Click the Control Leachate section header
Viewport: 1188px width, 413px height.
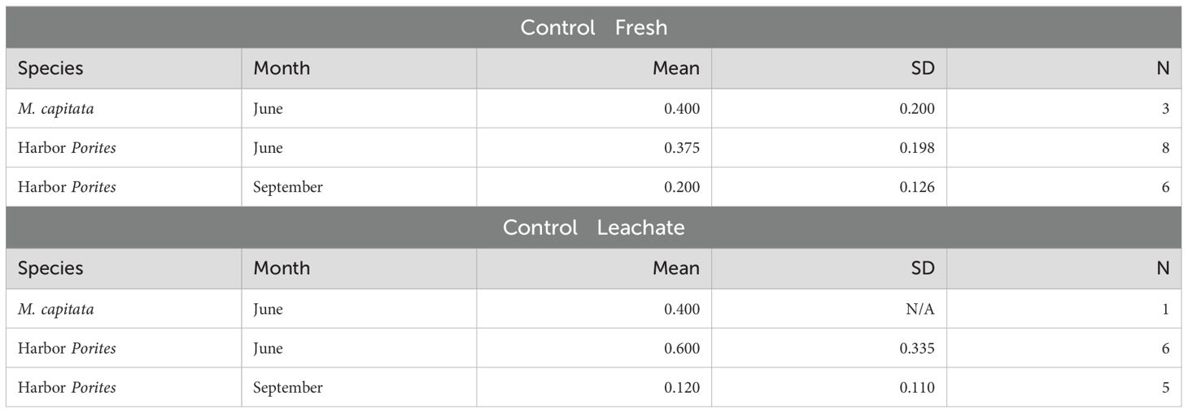tap(594, 228)
